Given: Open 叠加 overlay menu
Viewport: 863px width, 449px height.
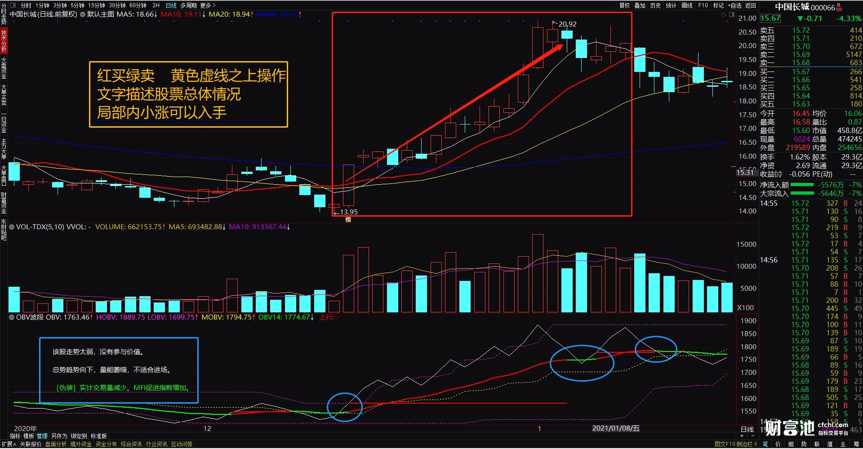Looking at the screenshot, I should point(640,5).
